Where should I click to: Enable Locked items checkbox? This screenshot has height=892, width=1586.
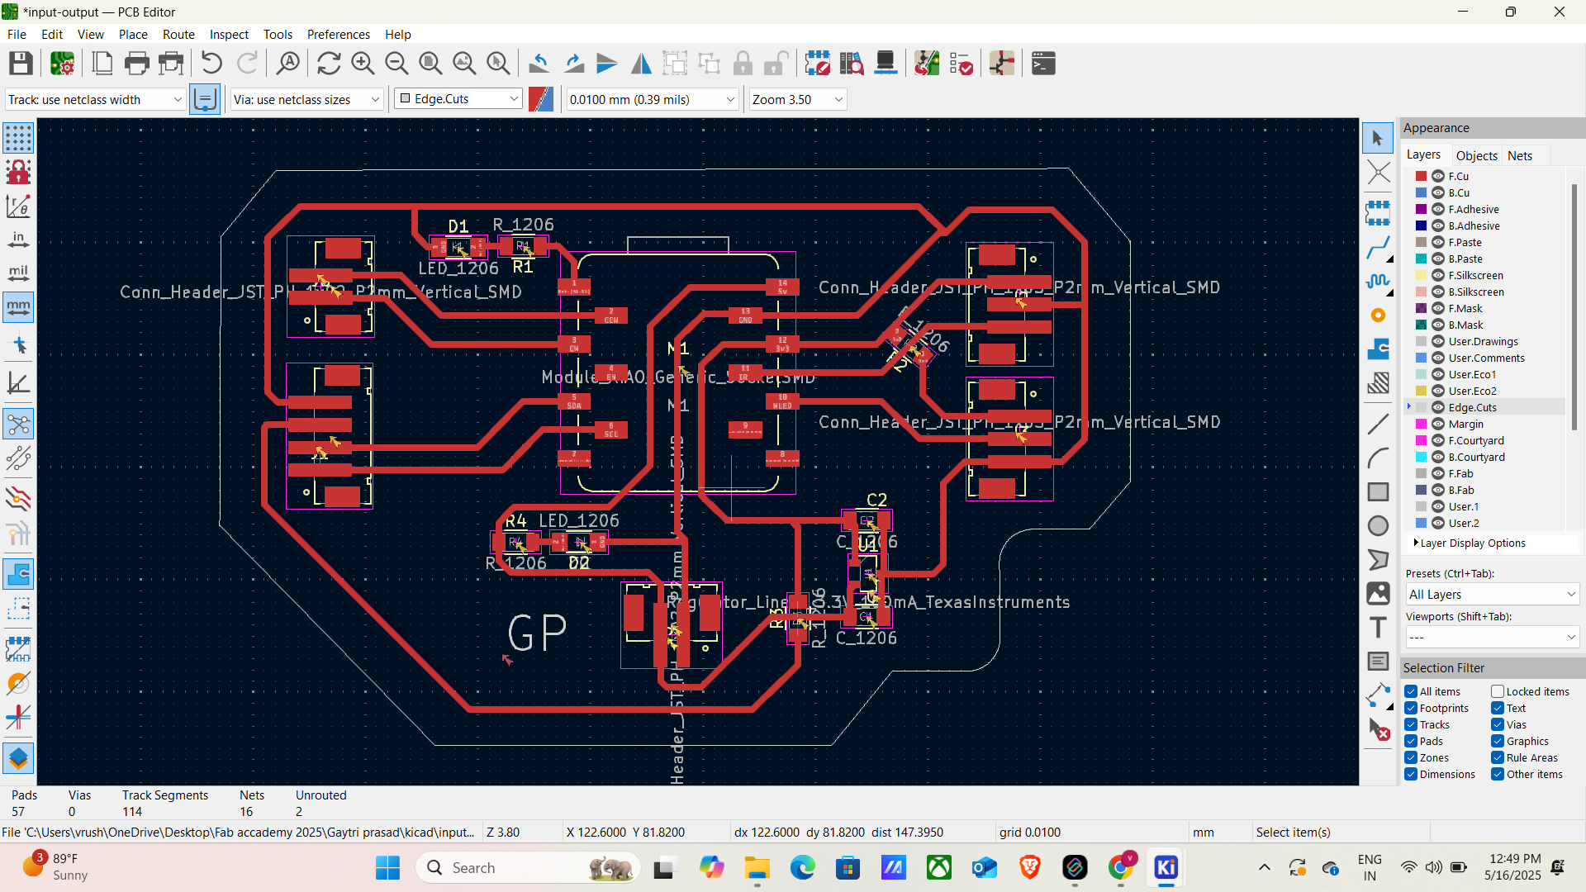1498,692
